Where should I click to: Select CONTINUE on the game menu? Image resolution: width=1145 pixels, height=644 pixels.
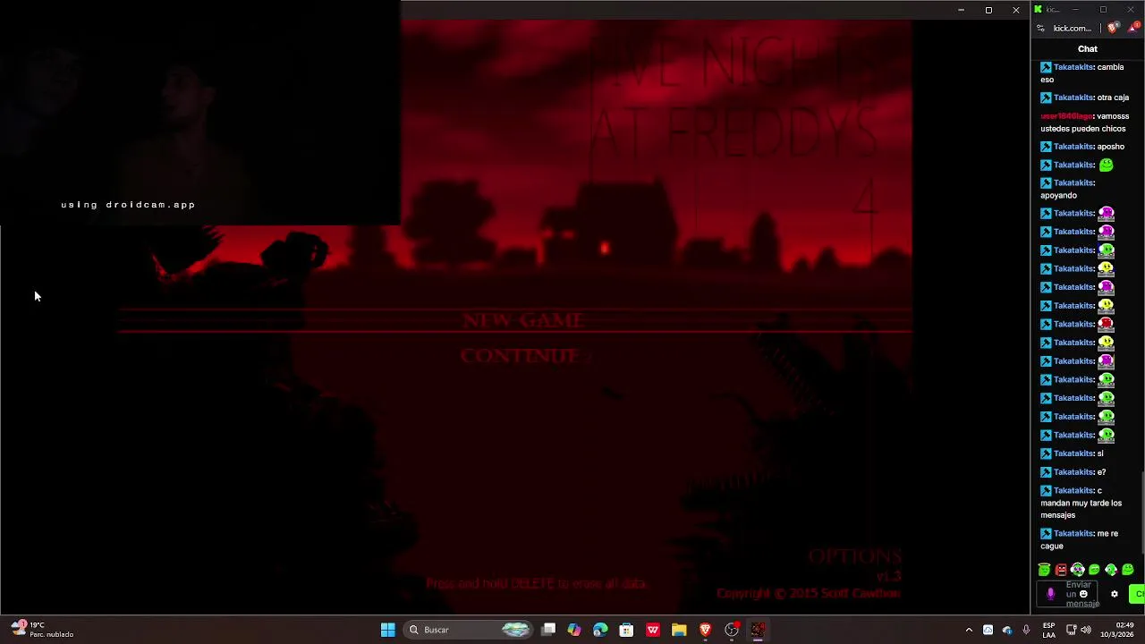(x=520, y=355)
